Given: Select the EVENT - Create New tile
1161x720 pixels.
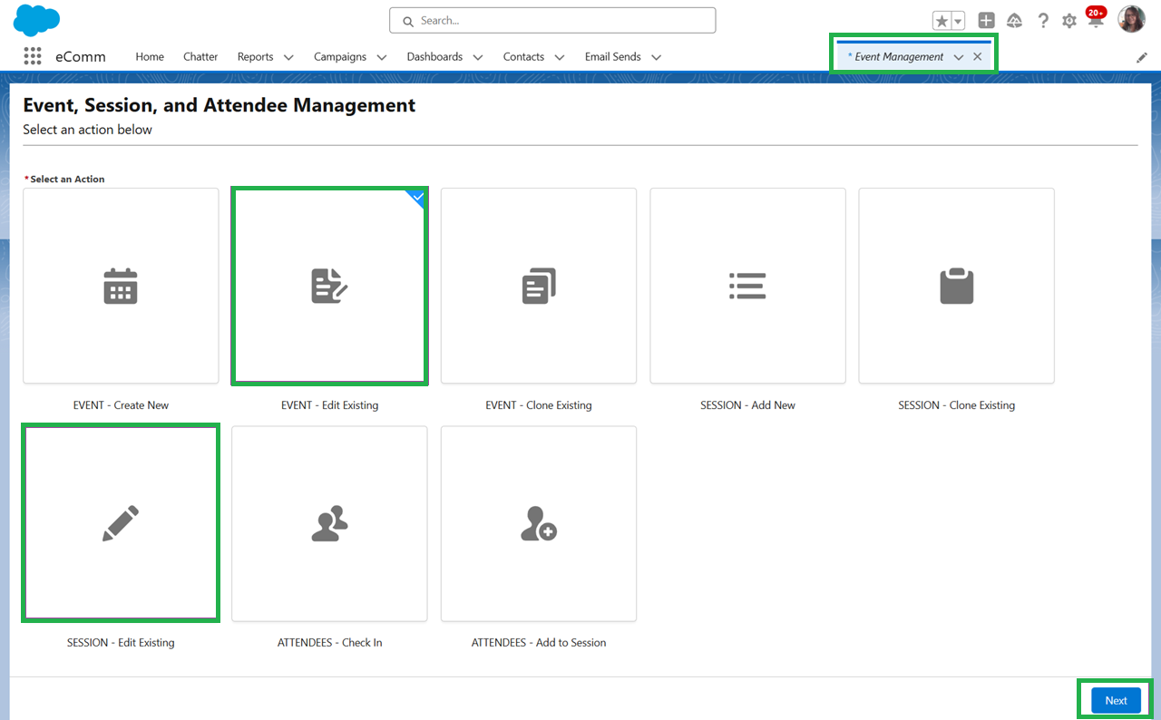Looking at the screenshot, I should 121,286.
